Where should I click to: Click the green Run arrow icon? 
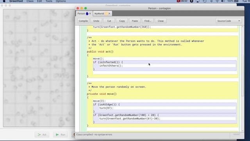tap(57, 135)
